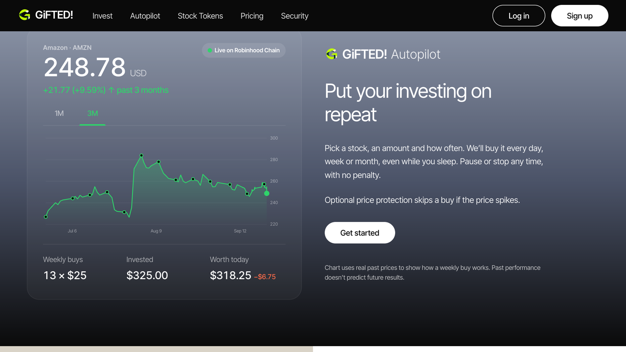Click the green live status dot
626x352 pixels.
[x=210, y=50]
